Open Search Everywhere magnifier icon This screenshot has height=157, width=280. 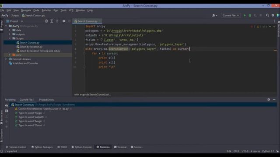[267, 16]
